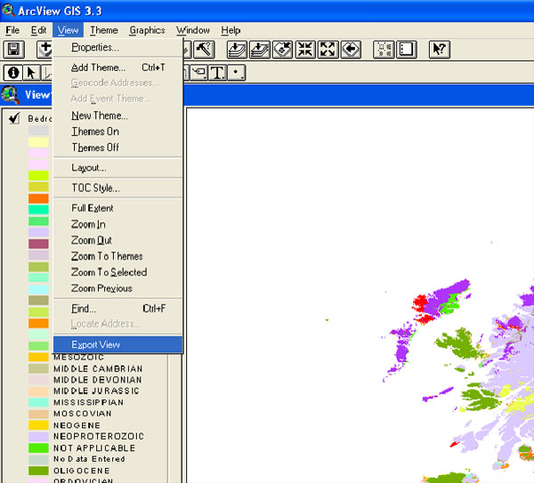Screen dimensions: 534x483
Task: Click the table of contents scrollbar
Action: 175,418
